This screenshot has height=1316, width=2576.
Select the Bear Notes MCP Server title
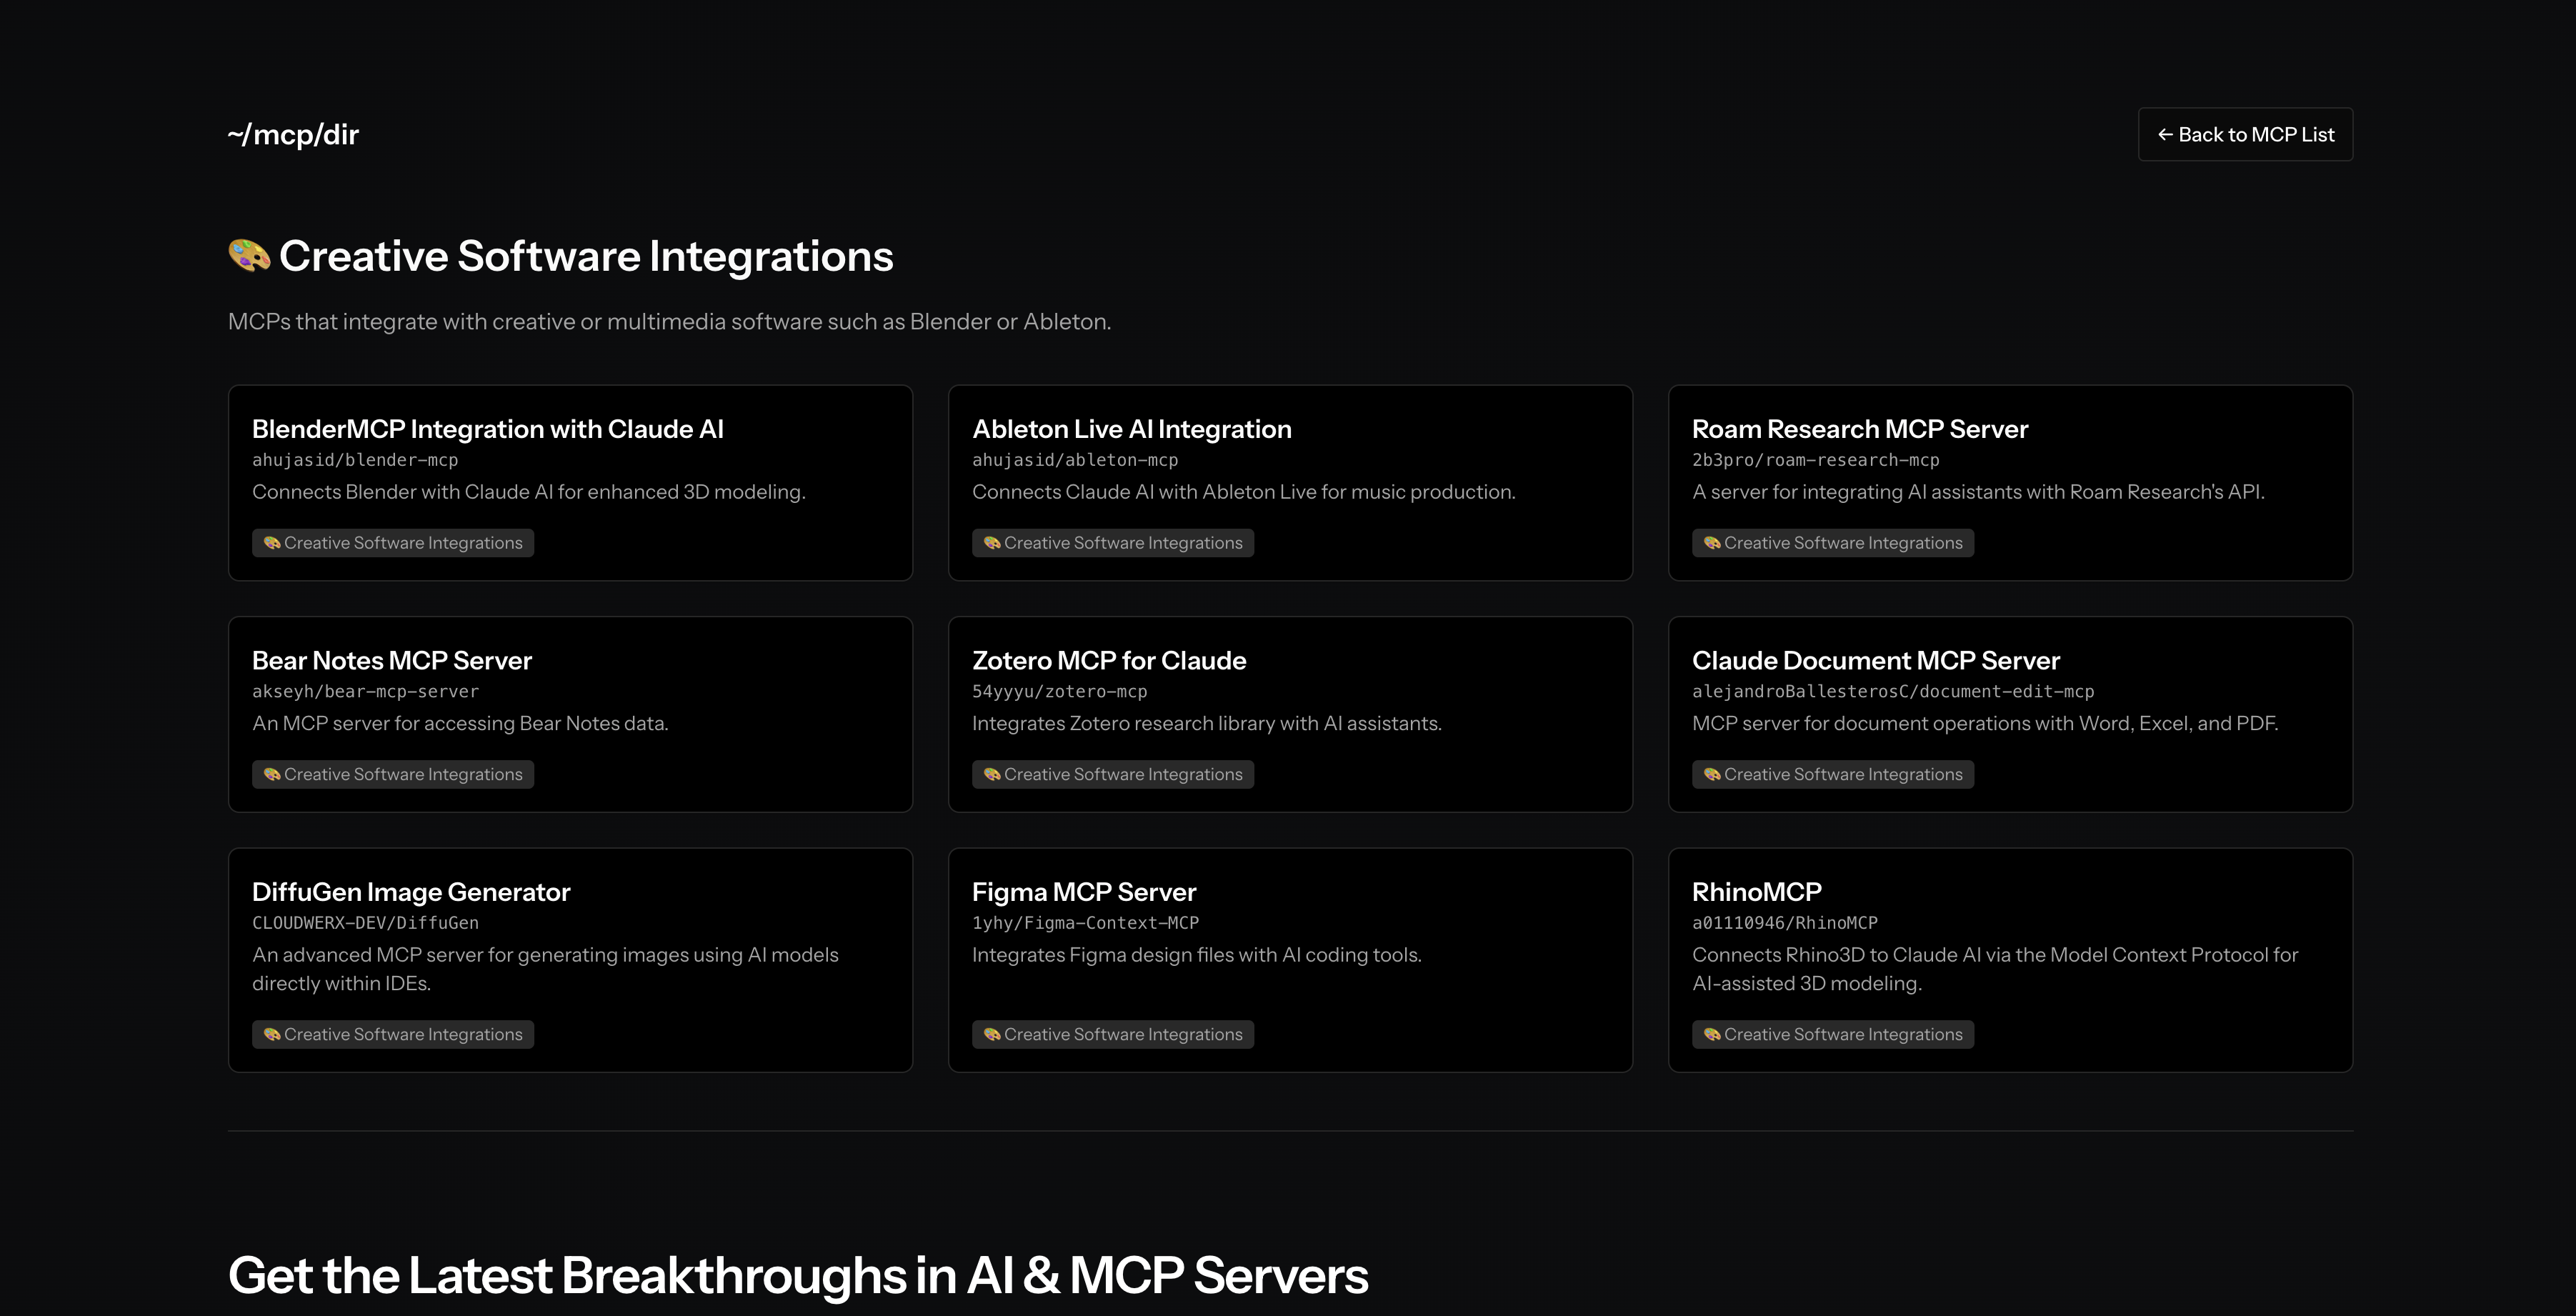point(392,661)
